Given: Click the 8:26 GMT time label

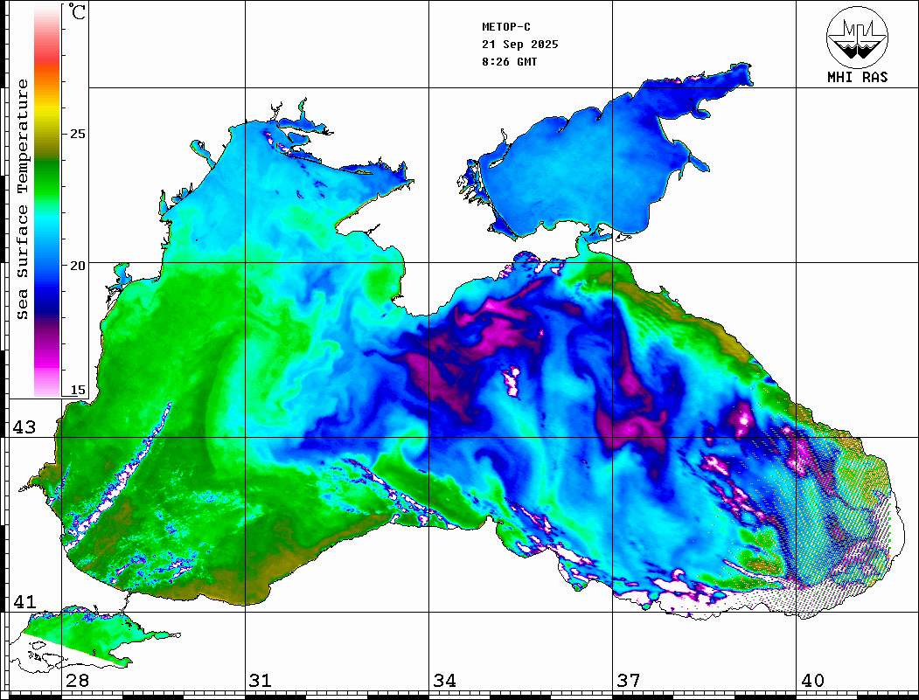Looking at the screenshot, I should coord(509,62).
